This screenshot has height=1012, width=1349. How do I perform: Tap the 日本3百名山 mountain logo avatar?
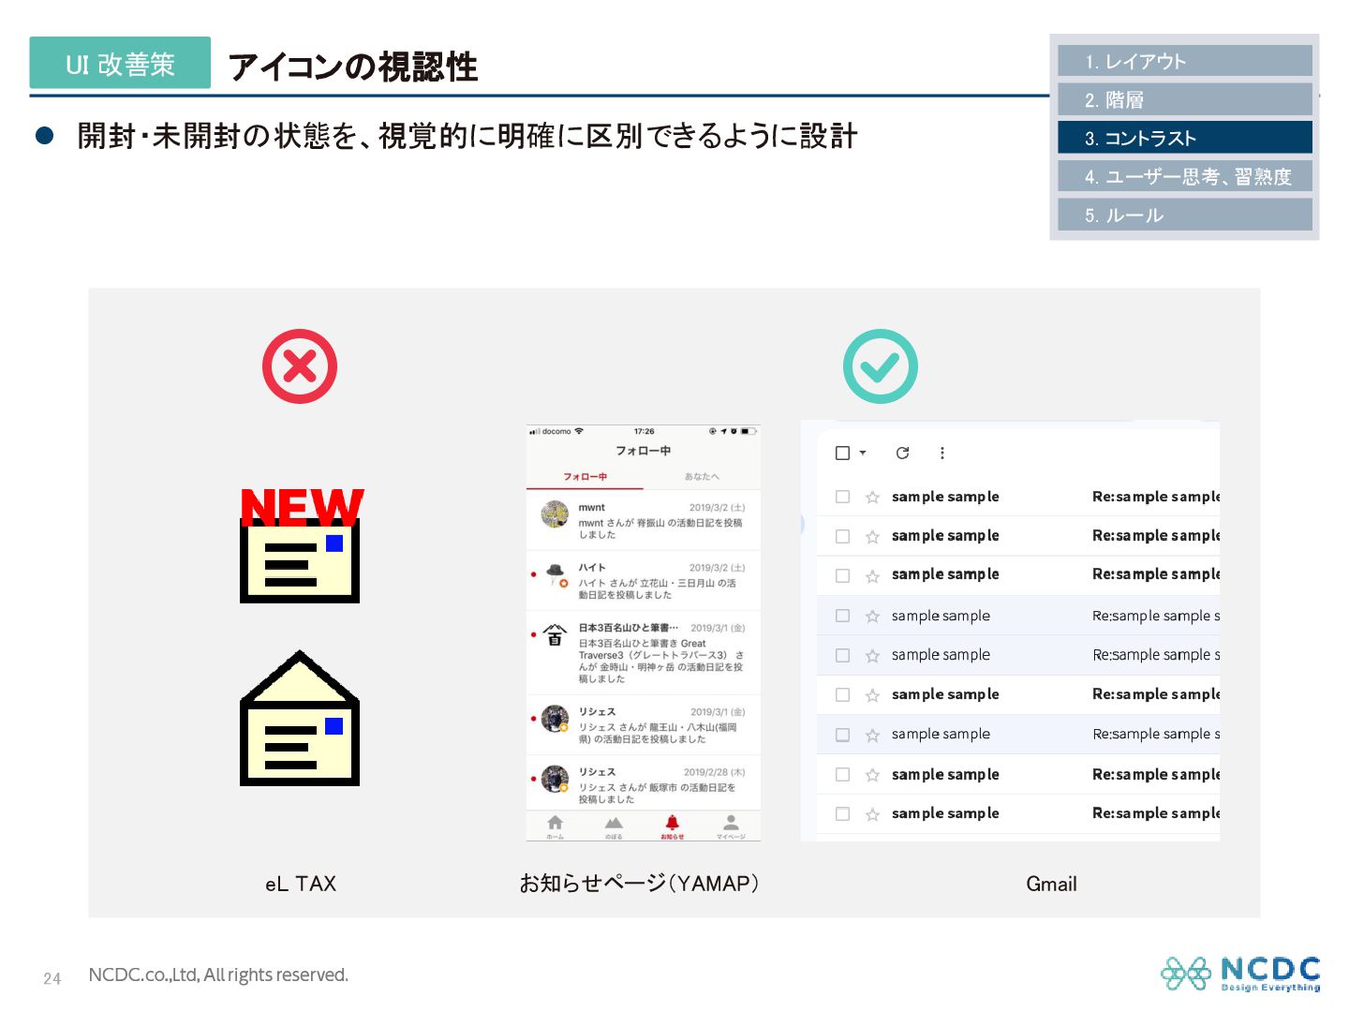click(x=555, y=635)
